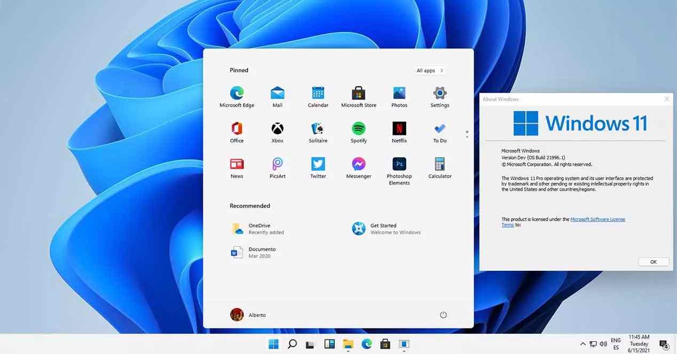Open volume control in system tray
Screen dimensions: 677x354
coord(603,344)
